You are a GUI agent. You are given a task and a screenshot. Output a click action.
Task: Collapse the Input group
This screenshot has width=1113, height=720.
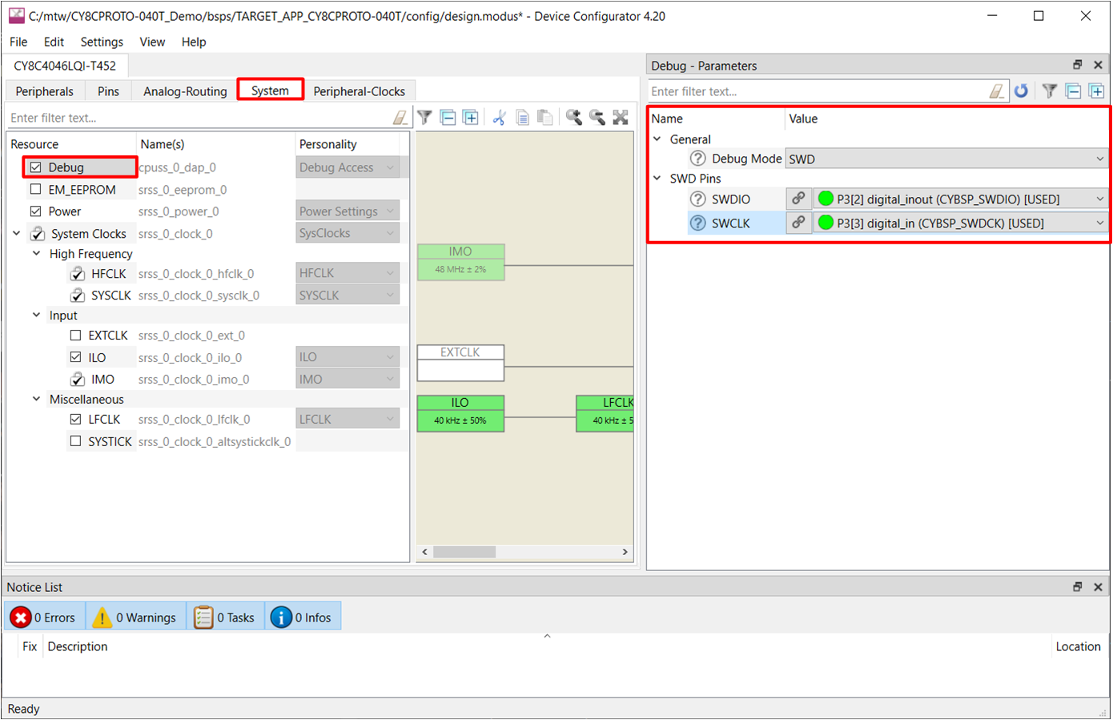(36, 316)
